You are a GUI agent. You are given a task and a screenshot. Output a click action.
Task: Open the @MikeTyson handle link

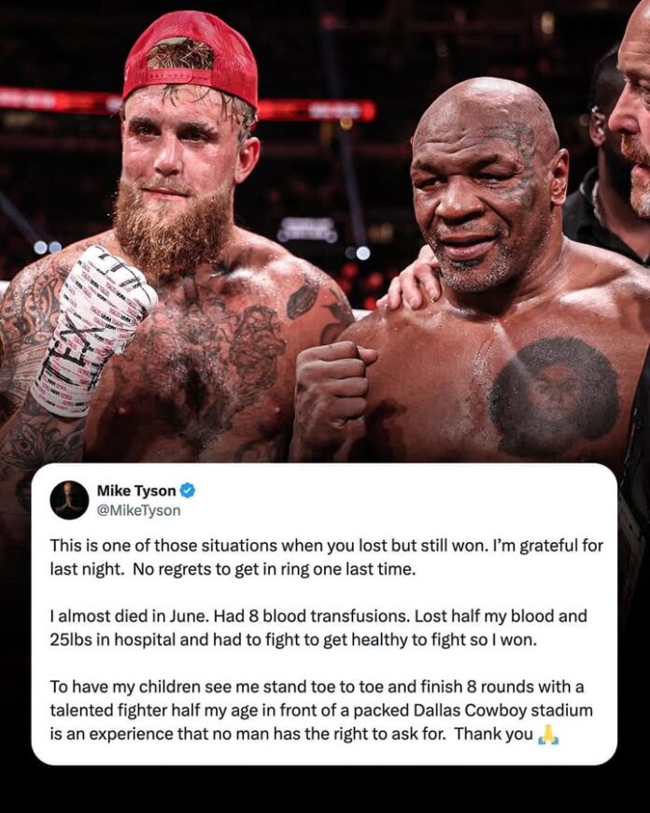click(x=138, y=511)
